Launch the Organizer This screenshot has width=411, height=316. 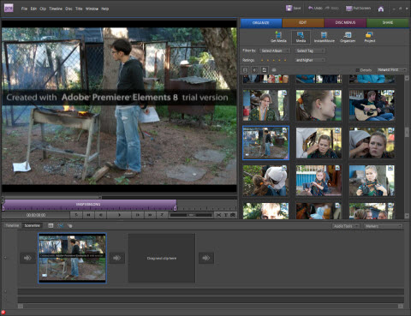[x=348, y=37]
